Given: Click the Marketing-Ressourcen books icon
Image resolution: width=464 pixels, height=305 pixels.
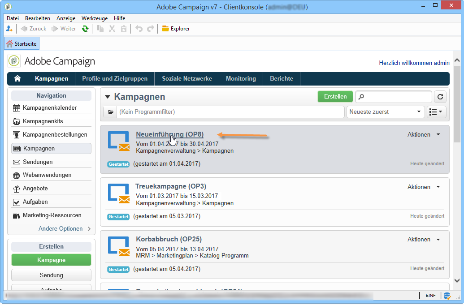Looking at the screenshot, I should (17, 216).
